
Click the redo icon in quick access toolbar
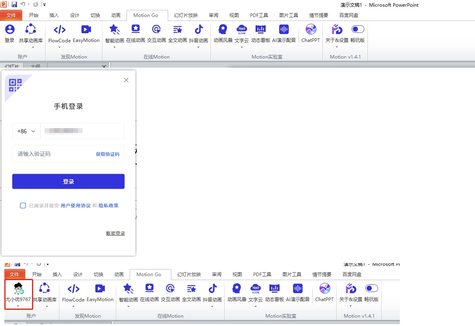pyautogui.click(x=36, y=4)
